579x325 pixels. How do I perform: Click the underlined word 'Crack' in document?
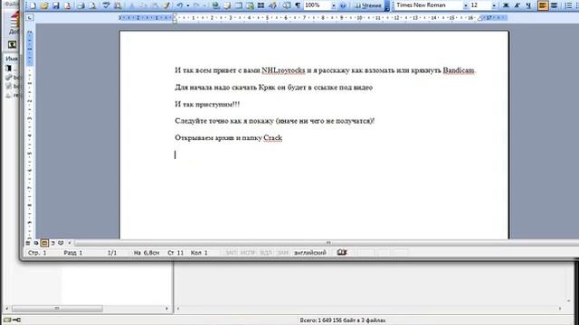tap(273, 138)
